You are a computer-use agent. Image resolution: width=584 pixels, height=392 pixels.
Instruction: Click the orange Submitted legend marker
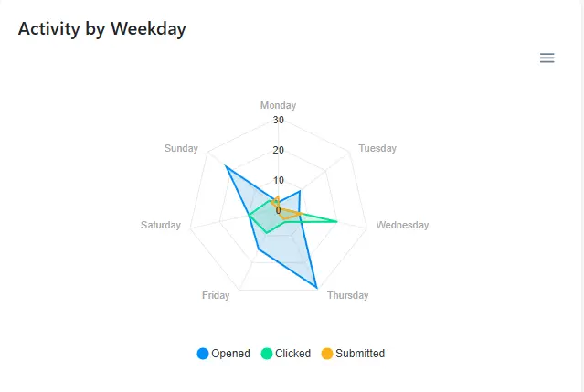[x=327, y=354]
